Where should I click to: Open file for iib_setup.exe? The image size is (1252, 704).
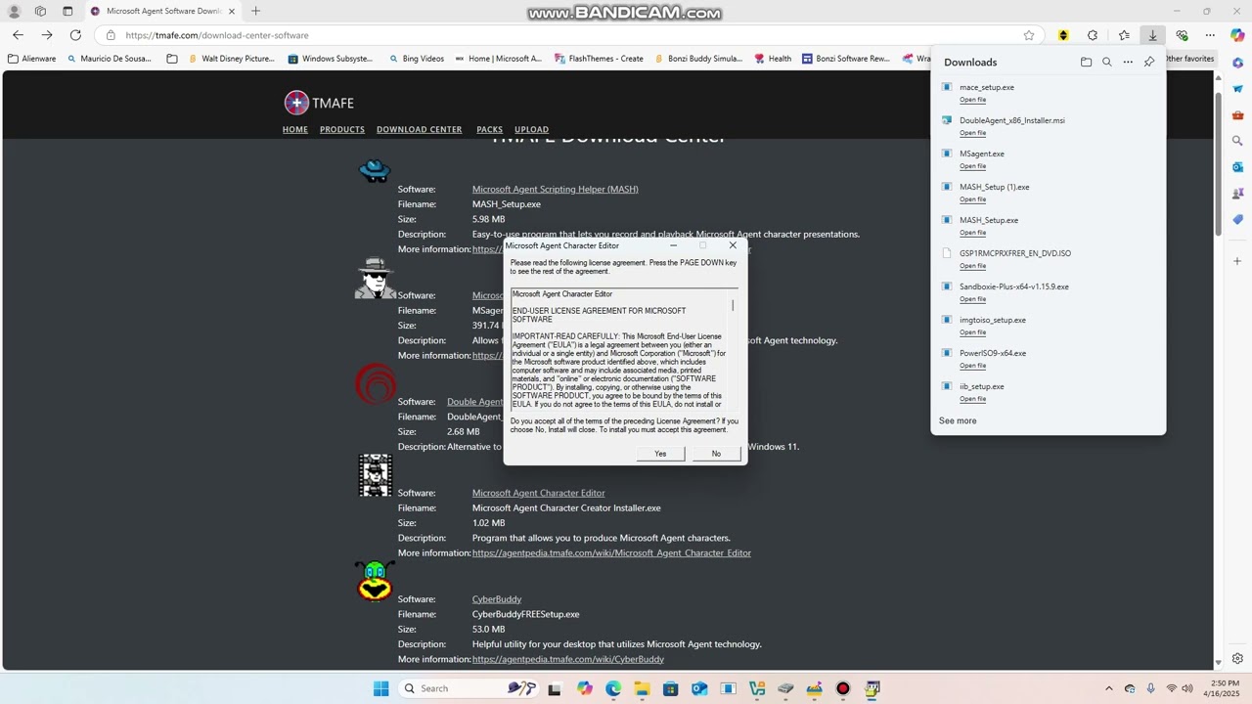click(972, 399)
